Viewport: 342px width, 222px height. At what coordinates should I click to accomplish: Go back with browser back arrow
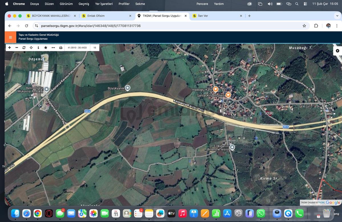coord(10,26)
